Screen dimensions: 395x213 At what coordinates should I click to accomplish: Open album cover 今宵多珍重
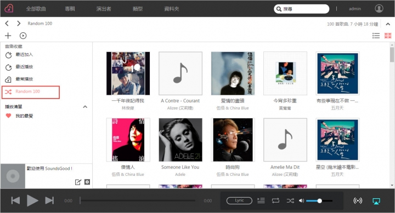285,73
